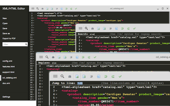Open hamburger menu in the Replace window
The width and height of the screenshot is (170, 106).
coord(41,57)
